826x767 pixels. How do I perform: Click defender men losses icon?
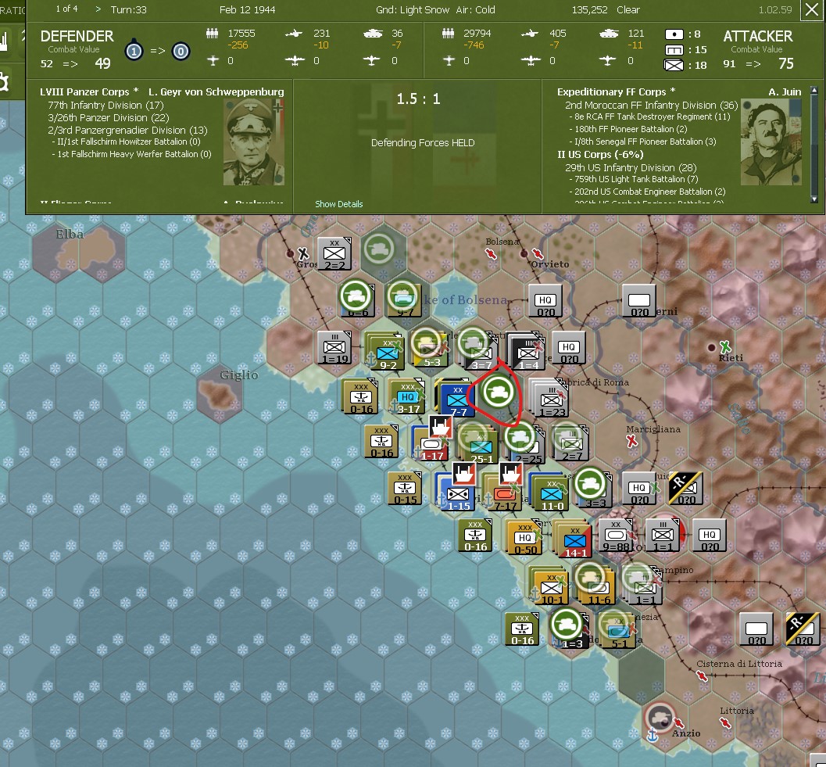[213, 33]
